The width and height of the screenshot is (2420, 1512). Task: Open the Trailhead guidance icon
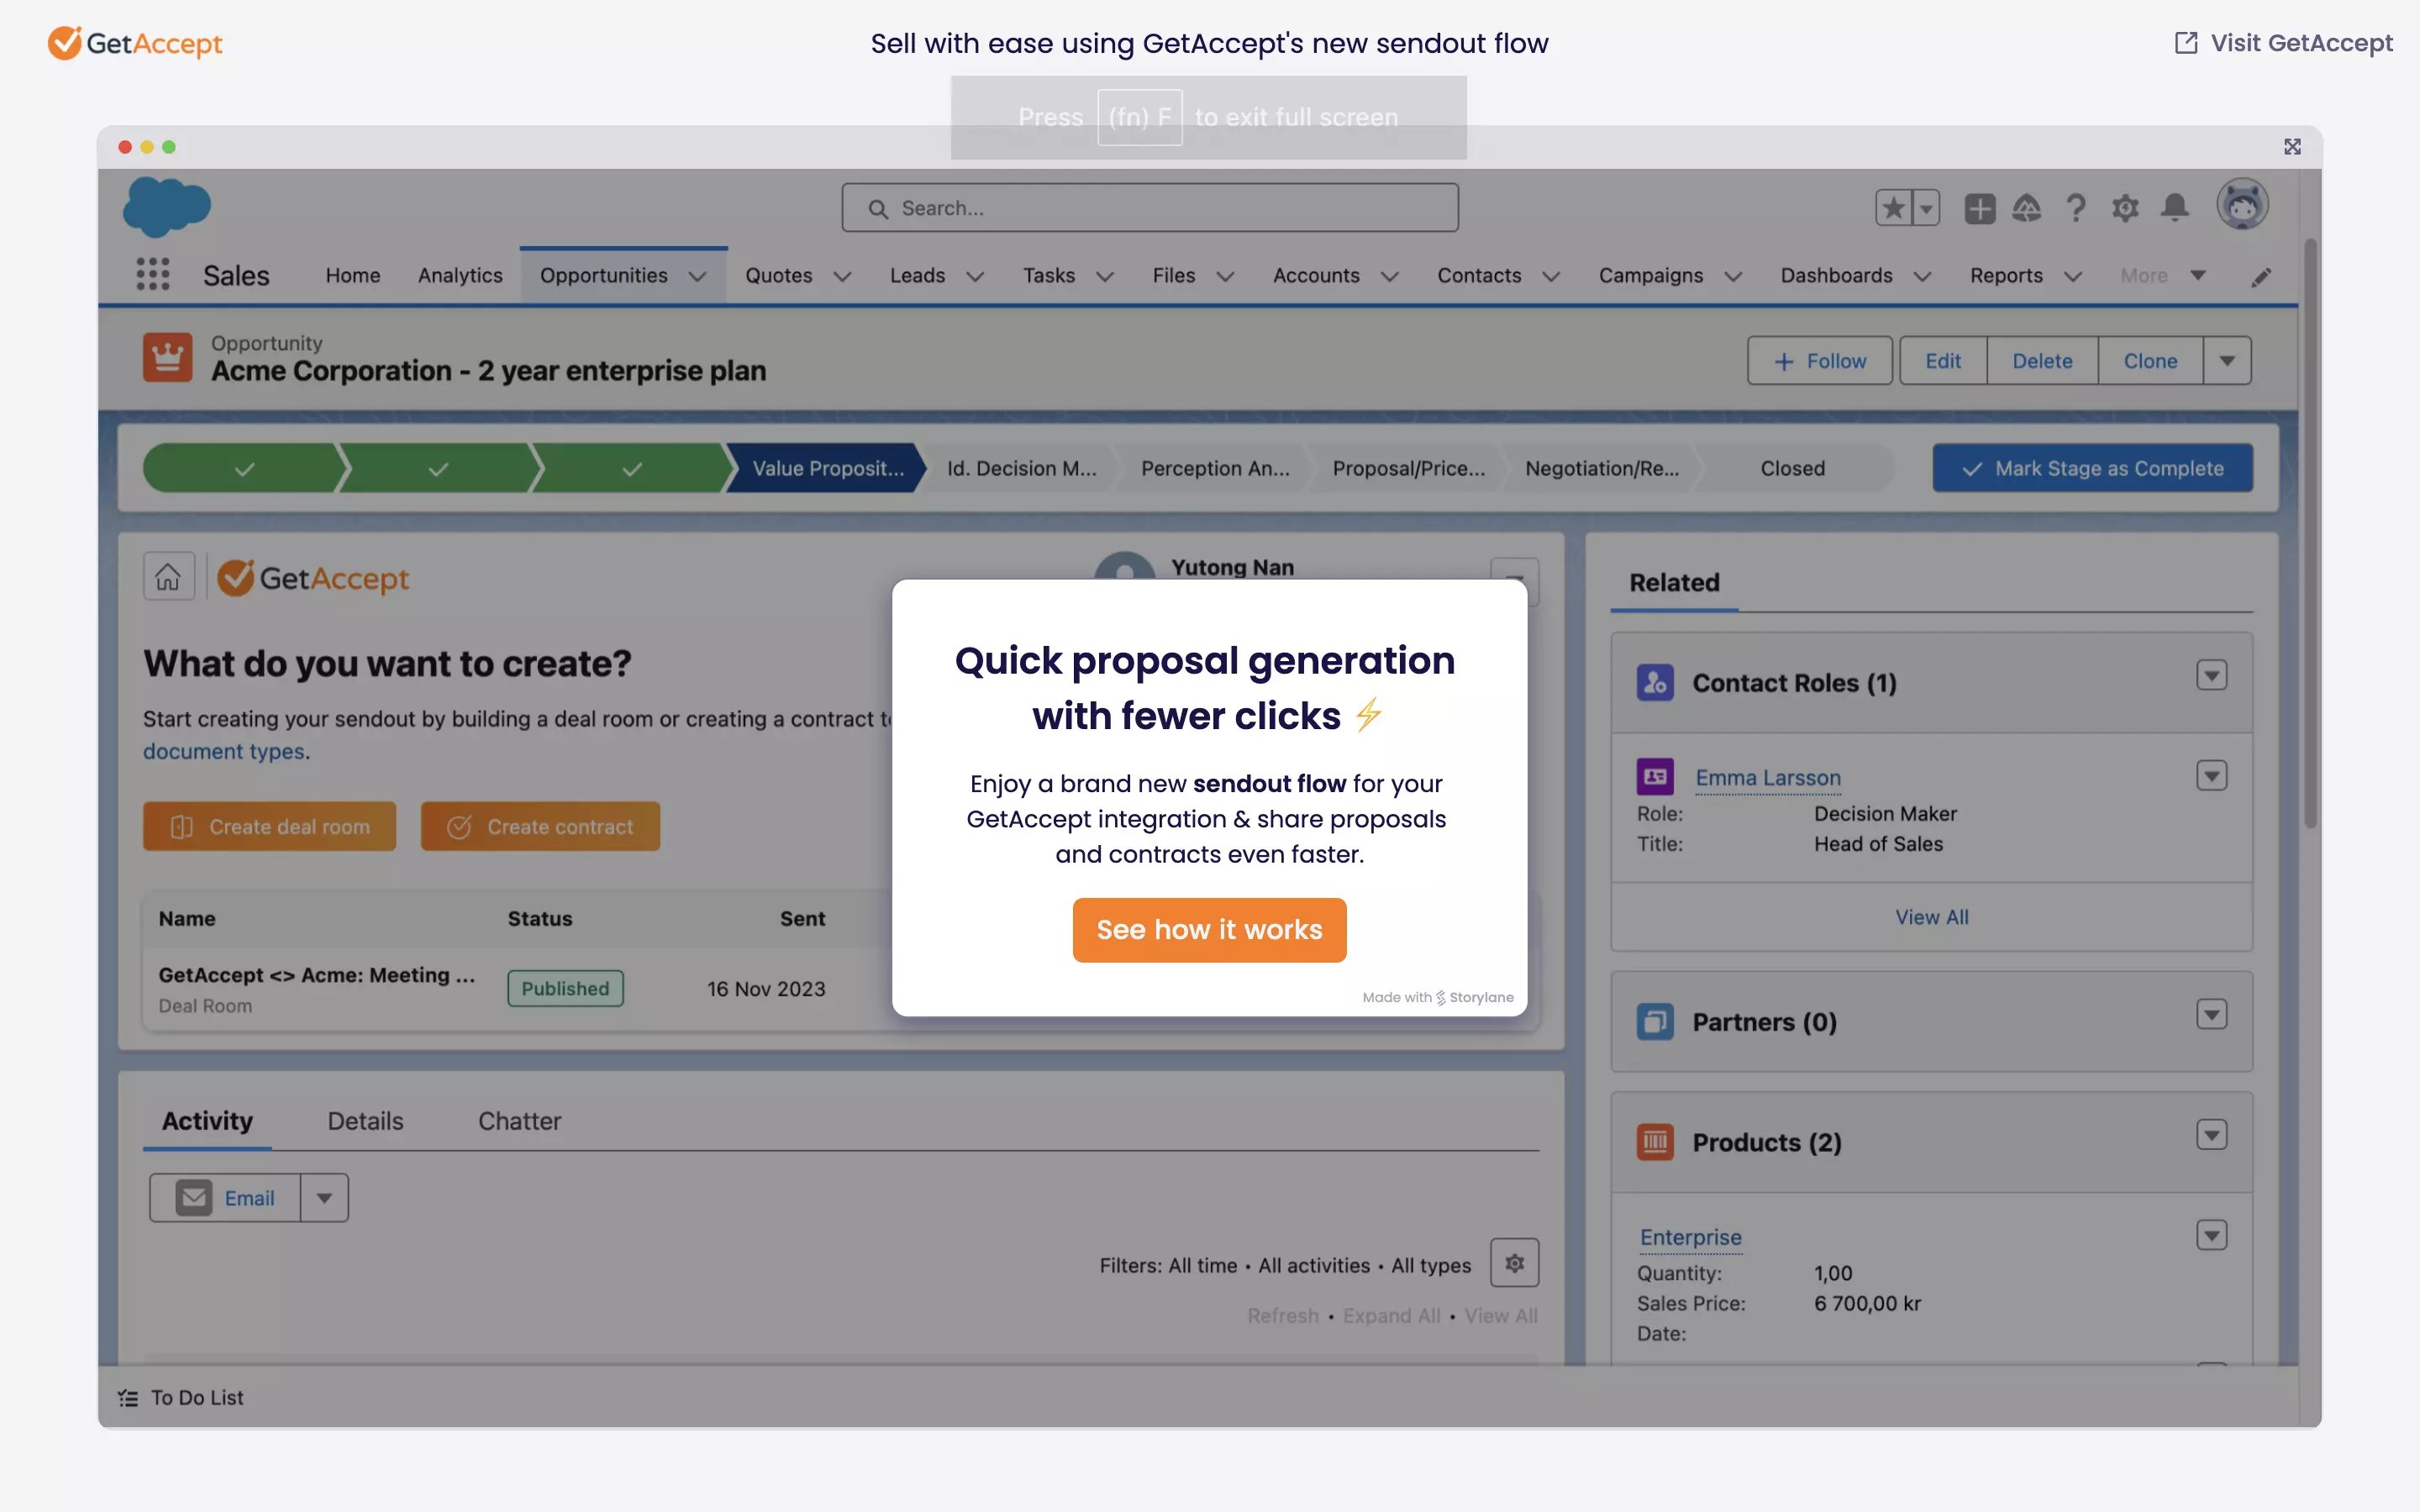click(2026, 208)
